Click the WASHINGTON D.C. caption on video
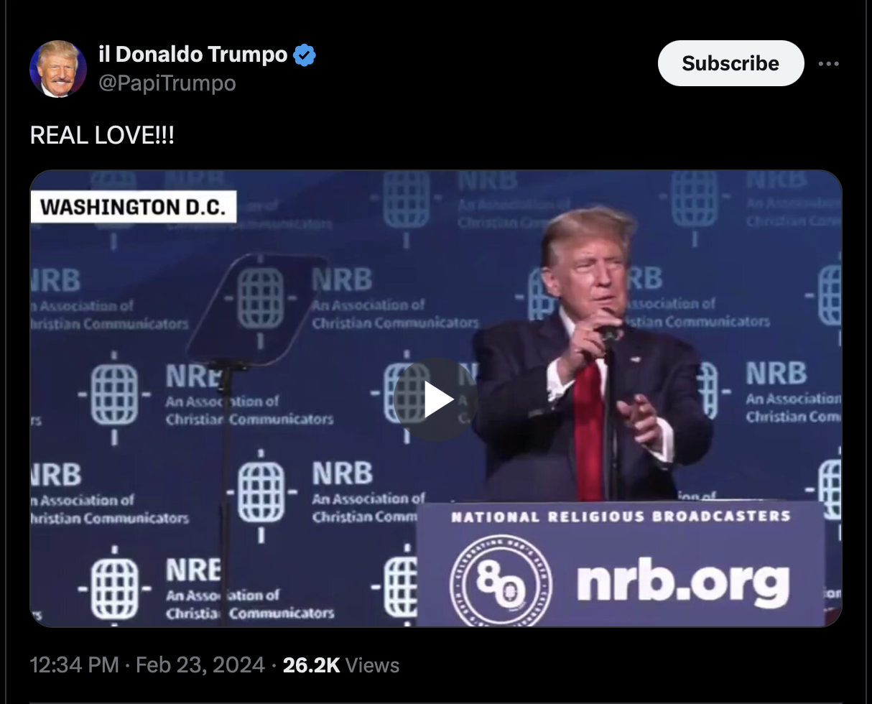 (x=134, y=207)
